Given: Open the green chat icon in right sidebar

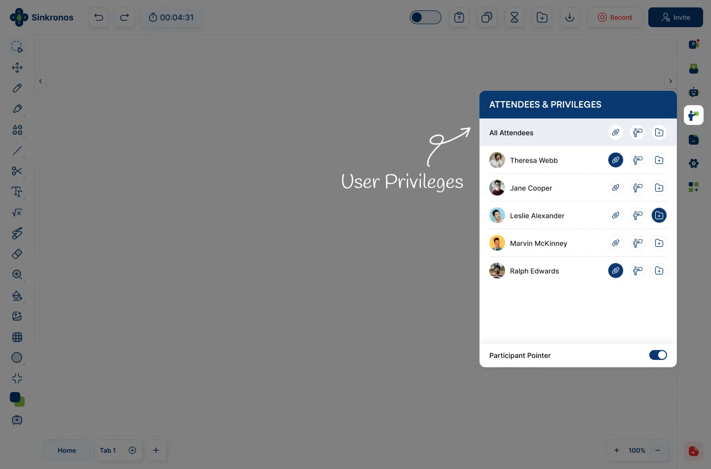Looking at the screenshot, I should coord(694,68).
